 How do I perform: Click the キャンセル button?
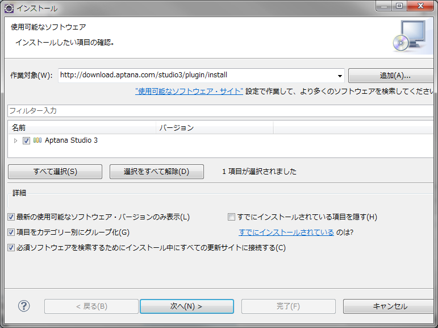389,306
